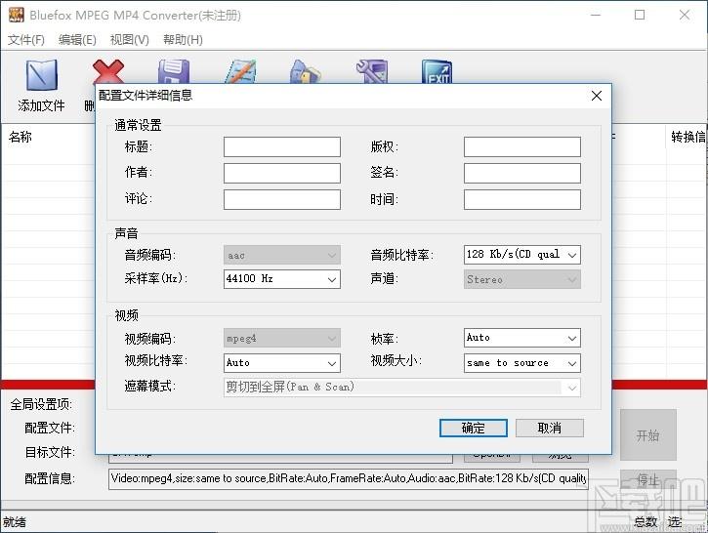Click the 标题 input field
The height and width of the screenshot is (533, 708).
click(x=282, y=147)
